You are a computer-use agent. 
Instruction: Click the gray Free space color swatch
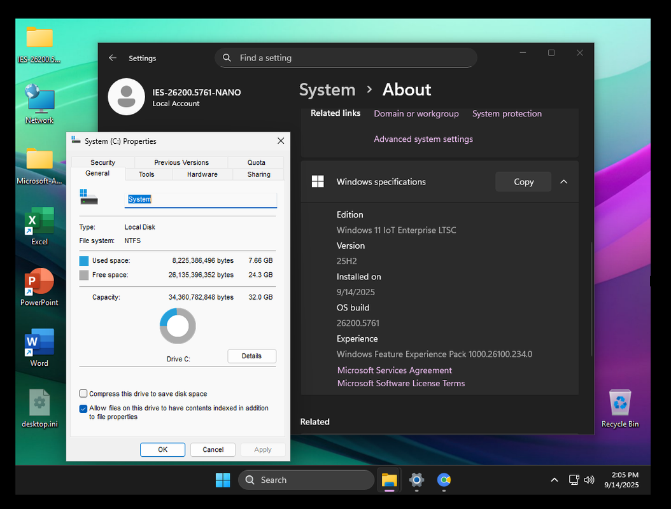[84, 275]
